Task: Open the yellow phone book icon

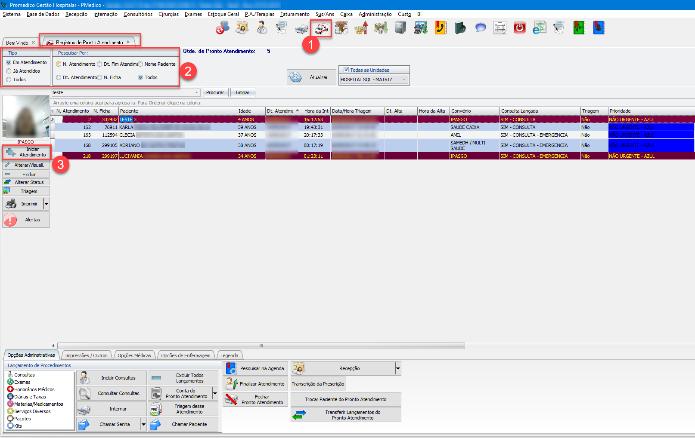Action: (x=440, y=28)
